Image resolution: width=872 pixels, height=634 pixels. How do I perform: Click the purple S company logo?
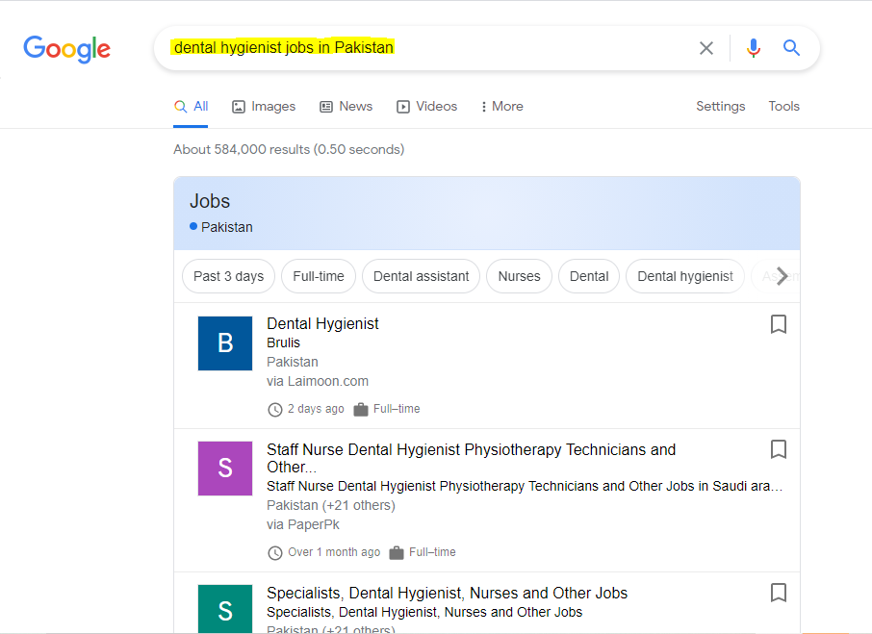tap(225, 469)
